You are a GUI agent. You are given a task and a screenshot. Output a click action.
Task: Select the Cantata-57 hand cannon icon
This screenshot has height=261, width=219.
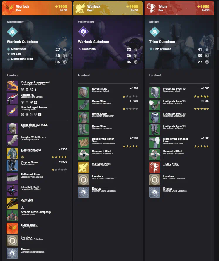tap(12, 98)
